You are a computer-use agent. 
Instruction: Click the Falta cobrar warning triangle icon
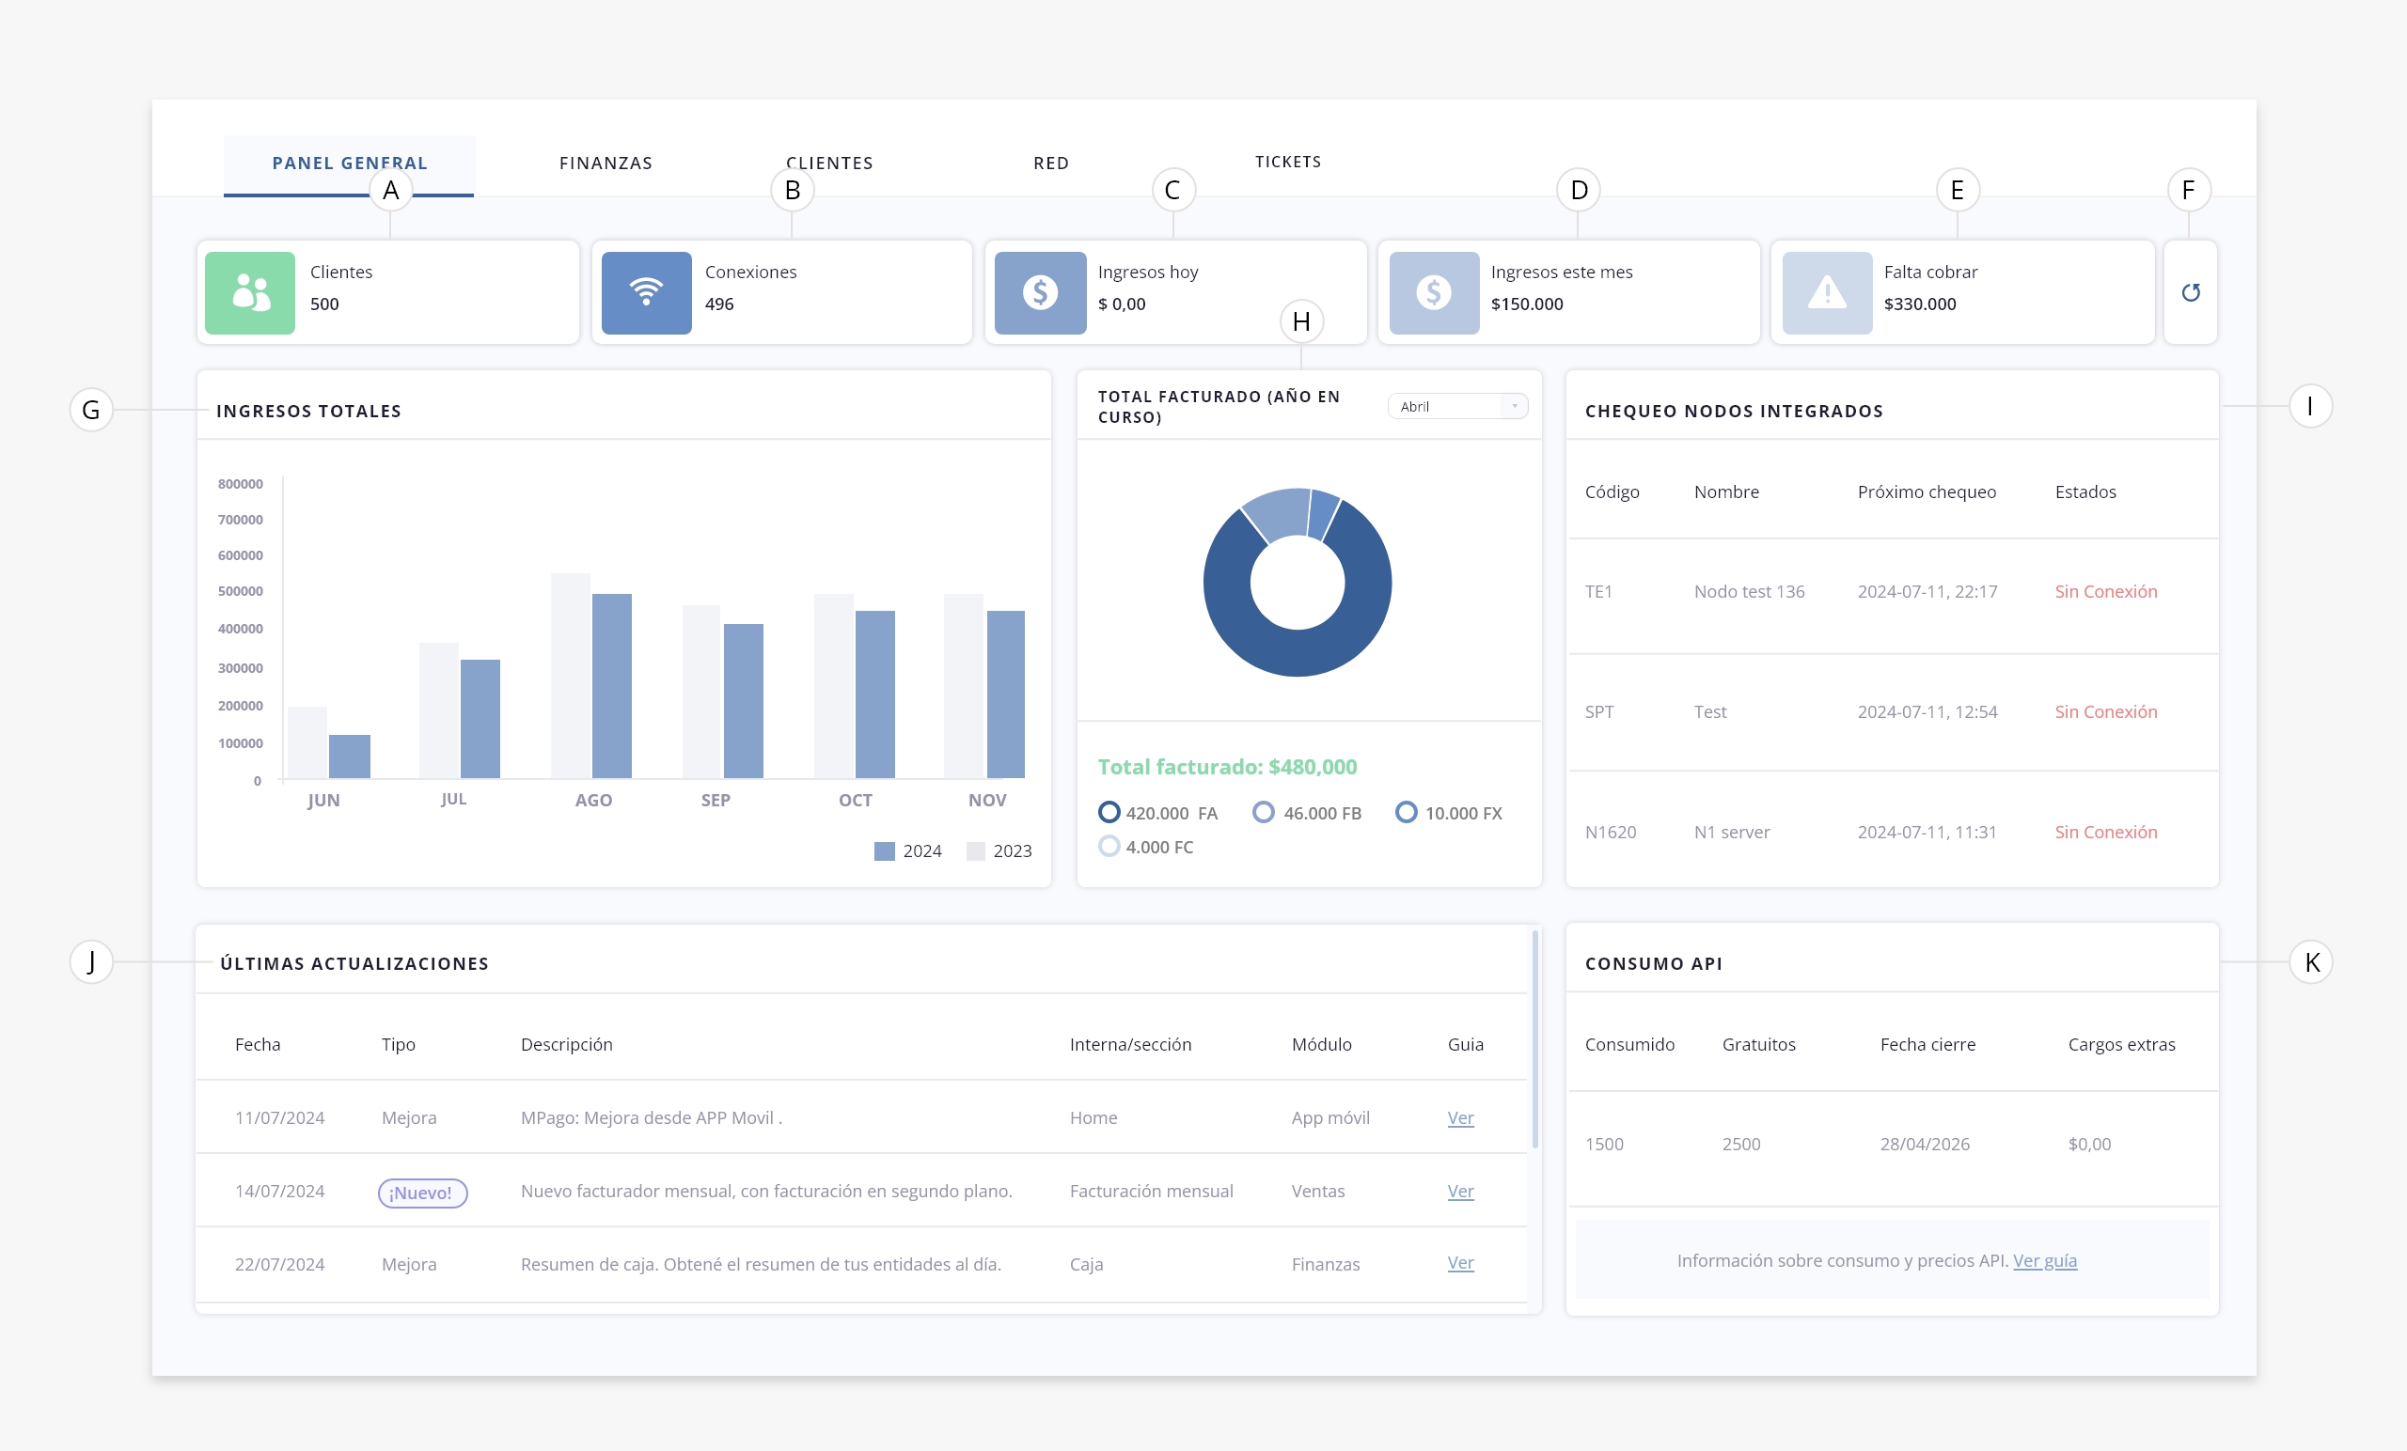click(1826, 293)
